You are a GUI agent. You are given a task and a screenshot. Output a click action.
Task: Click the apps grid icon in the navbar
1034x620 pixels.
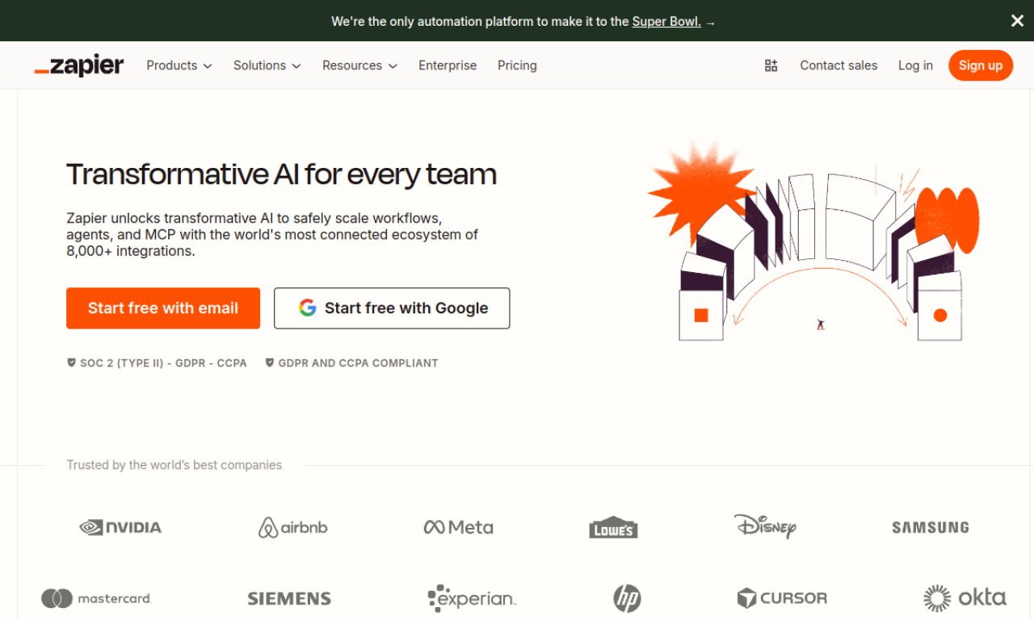coord(771,65)
